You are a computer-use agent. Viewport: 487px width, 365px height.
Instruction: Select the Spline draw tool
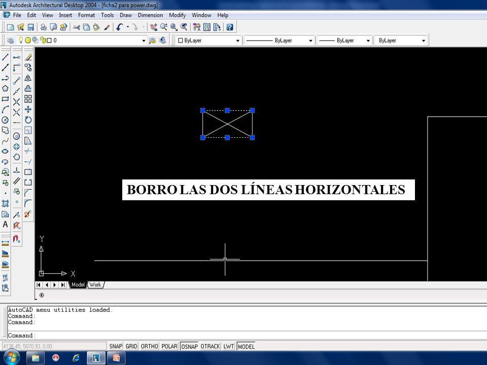(5, 141)
